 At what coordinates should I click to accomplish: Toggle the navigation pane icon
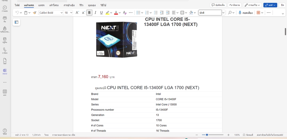tap(16, 22)
